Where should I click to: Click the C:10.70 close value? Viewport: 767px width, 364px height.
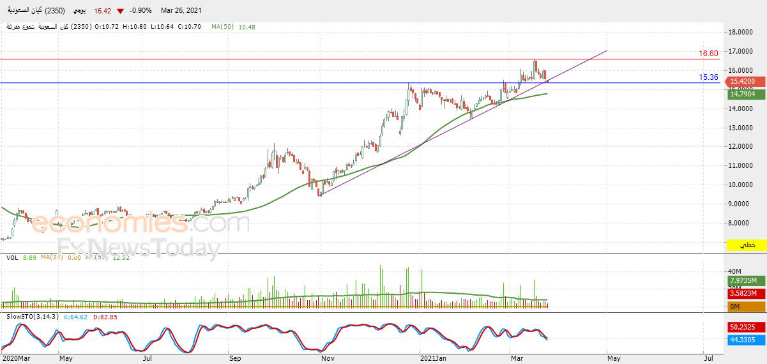click(190, 27)
